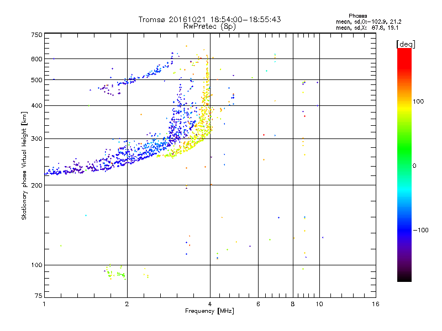This screenshot has height=331, width=442.
Task: Click the 750 km y-axis tick label
Action: point(36,35)
